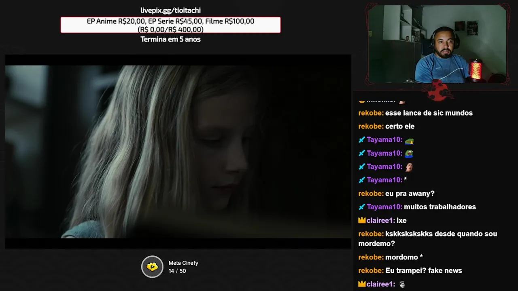The image size is (518, 291).
Task: Click username rekobe on 'esse lance de sic mundos'
Action: (371, 113)
